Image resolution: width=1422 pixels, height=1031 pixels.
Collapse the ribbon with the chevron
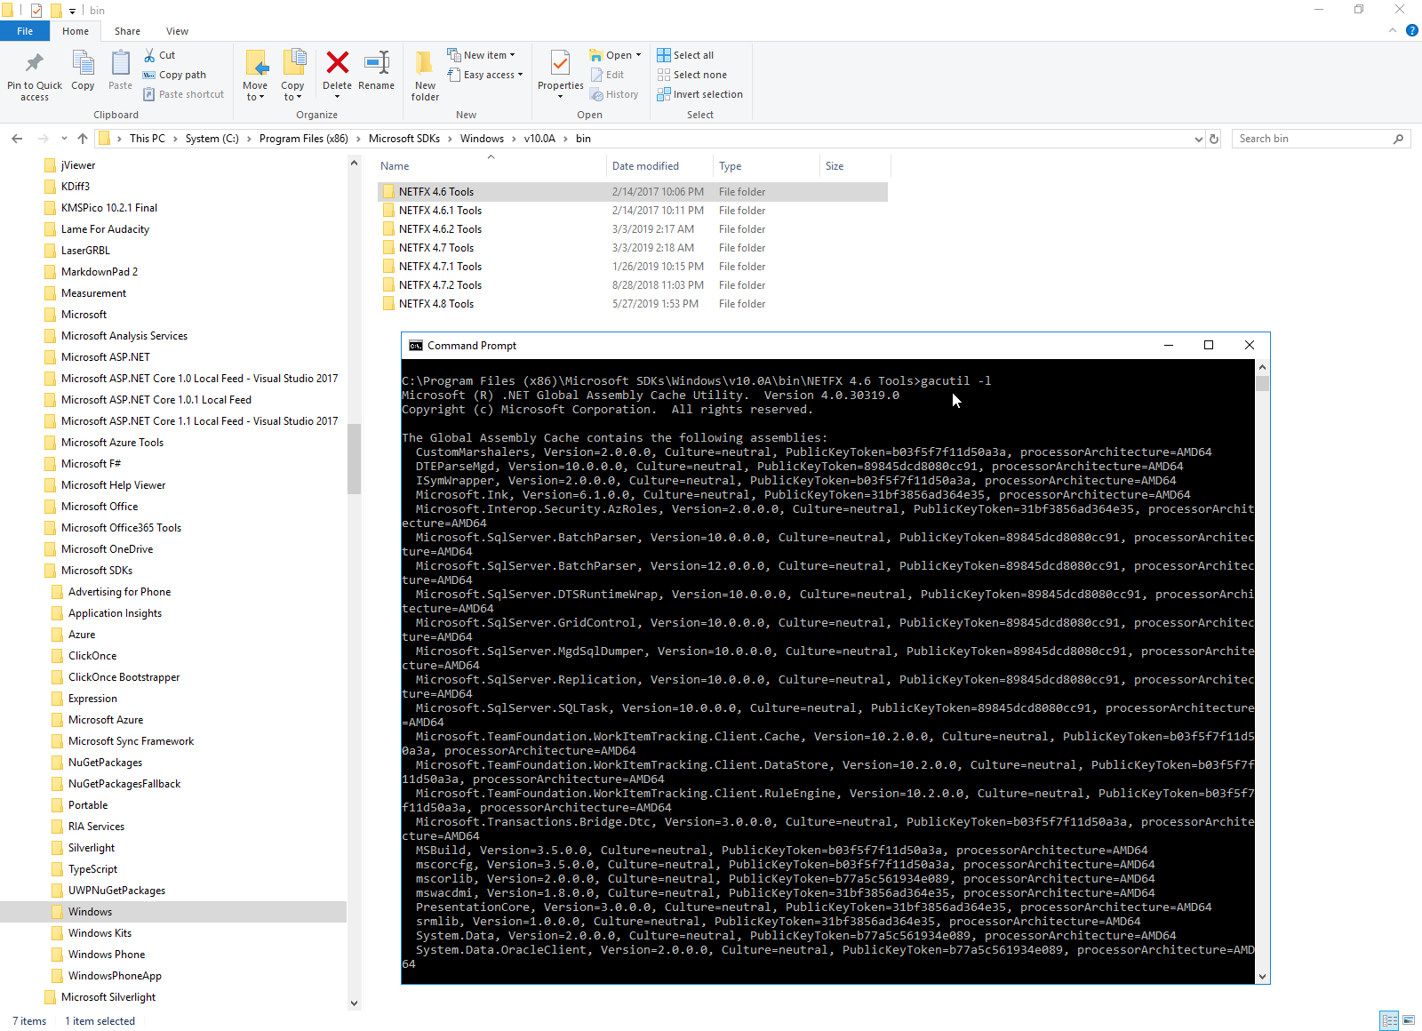[x=1392, y=30]
